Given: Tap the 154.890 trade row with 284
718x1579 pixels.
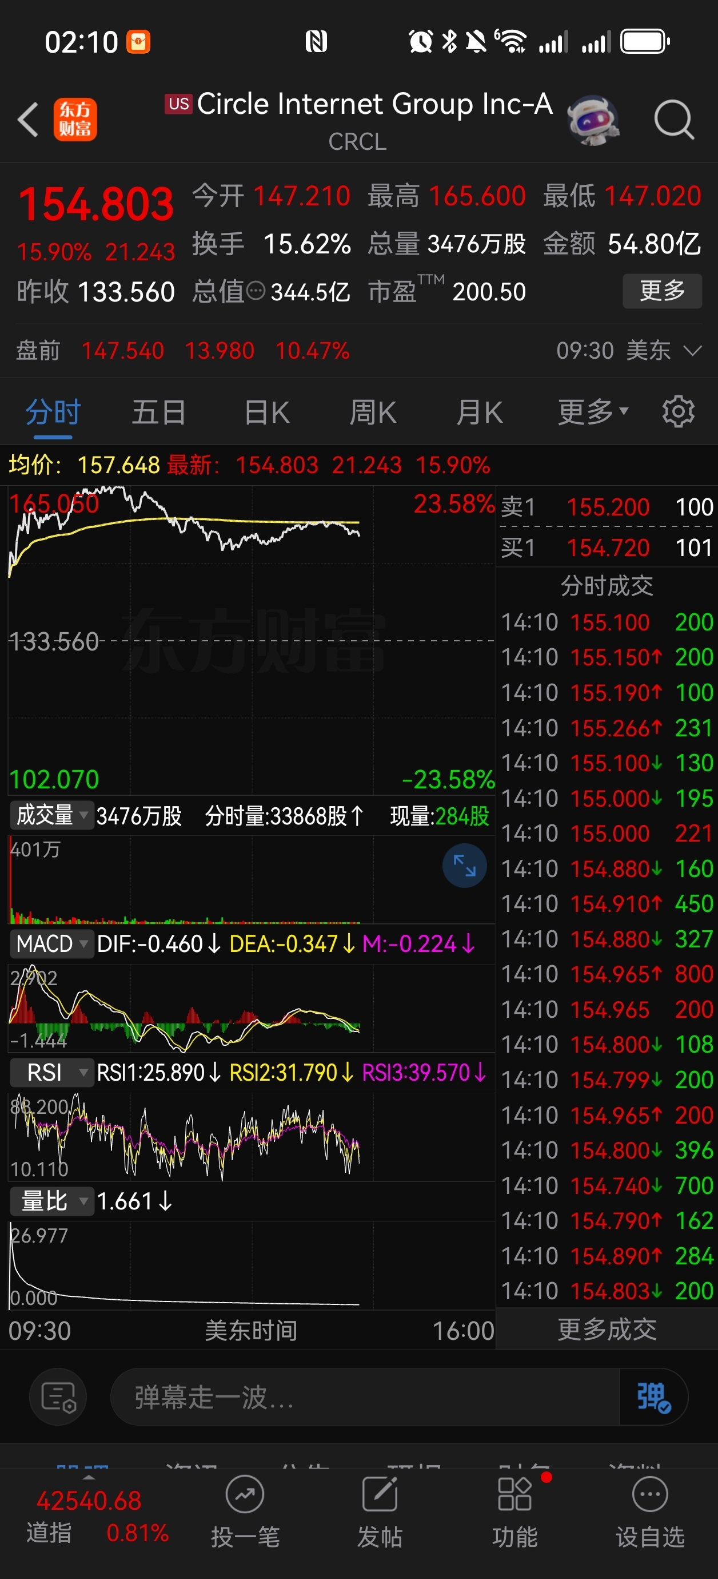Looking at the screenshot, I should pos(607,1256).
